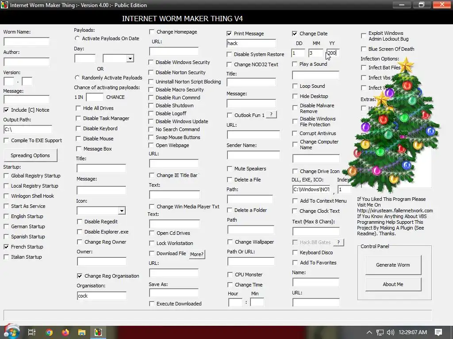Toggle Change Reg Organisation checkbox

tap(80, 276)
